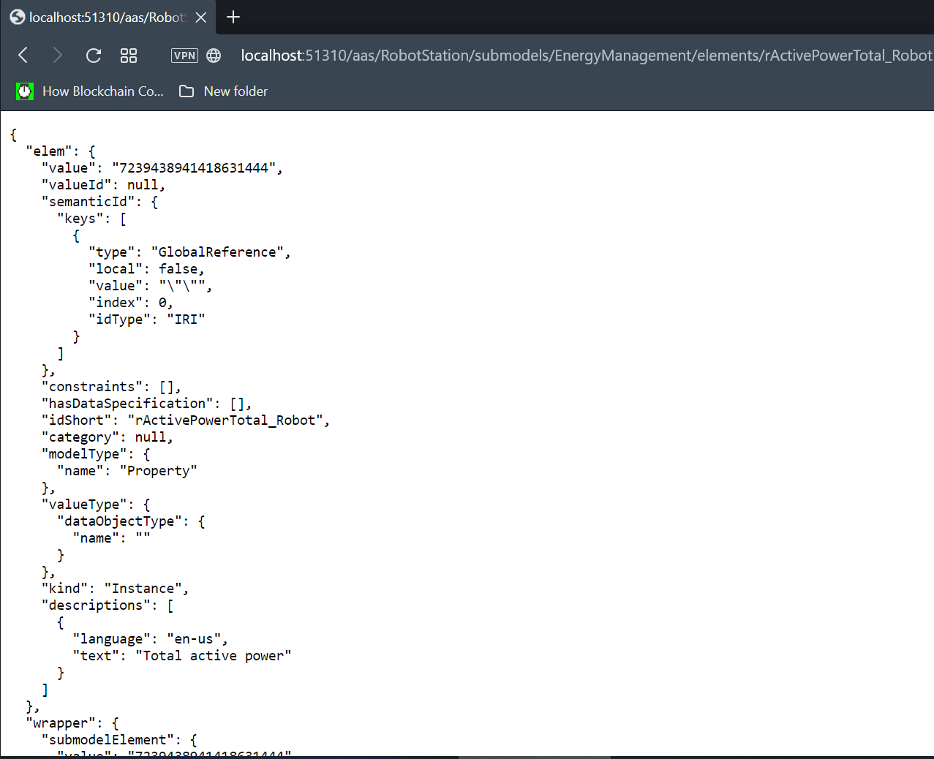Close the localhost:51310 tab
This screenshot has width=934, height=759.
tap(201, 18)
